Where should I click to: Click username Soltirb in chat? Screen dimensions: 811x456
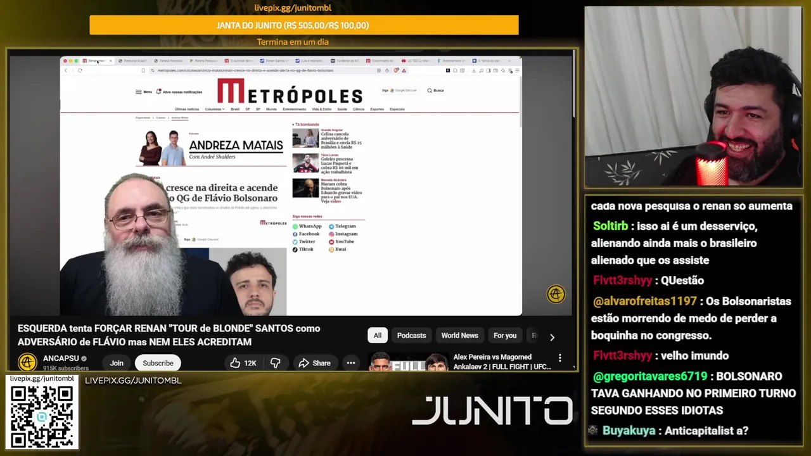(x=610, y=226)
